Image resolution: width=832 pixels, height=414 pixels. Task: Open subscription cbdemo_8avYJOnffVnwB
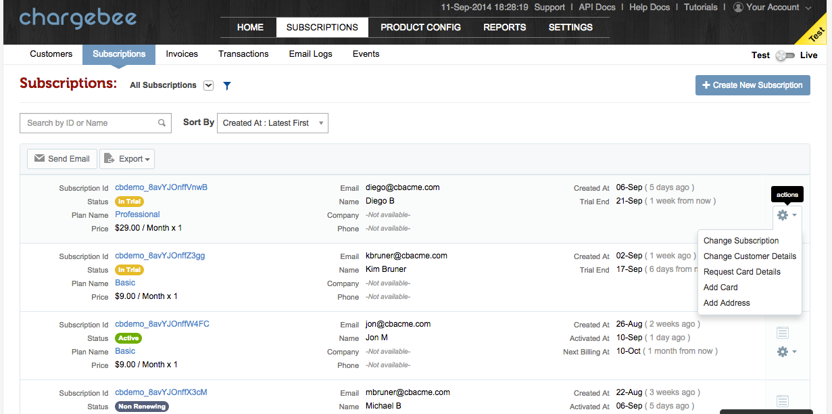click(161, 187)
